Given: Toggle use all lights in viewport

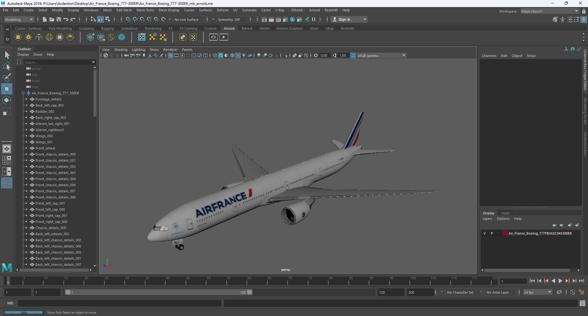Looking at the screenshot, I should pyautogui.click(x=244, y=55).
